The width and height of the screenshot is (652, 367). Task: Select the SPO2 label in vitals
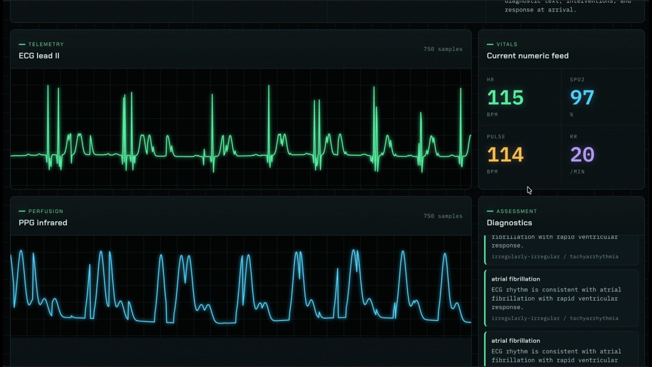pos(577,80)
